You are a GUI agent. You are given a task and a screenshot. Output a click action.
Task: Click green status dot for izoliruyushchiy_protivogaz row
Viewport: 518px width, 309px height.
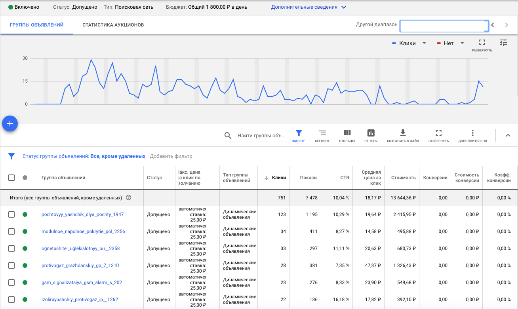tap(25, 300)
